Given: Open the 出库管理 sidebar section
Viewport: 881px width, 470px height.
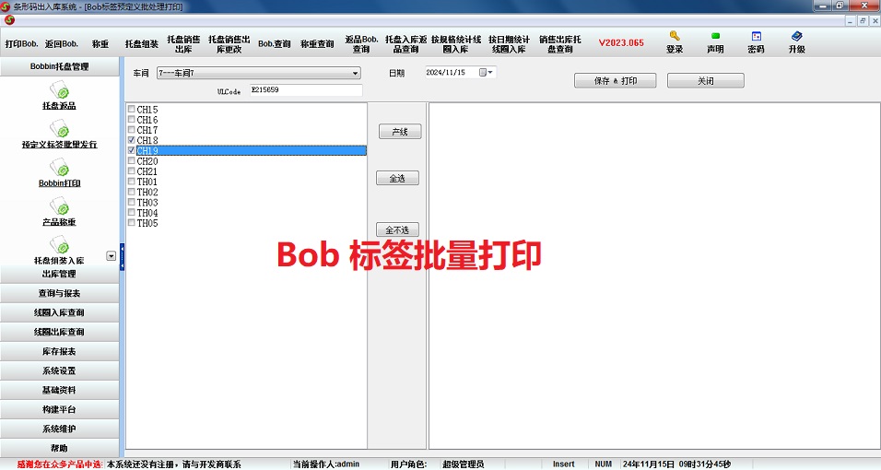Looking at the screenshot, I should click(59, 274).
